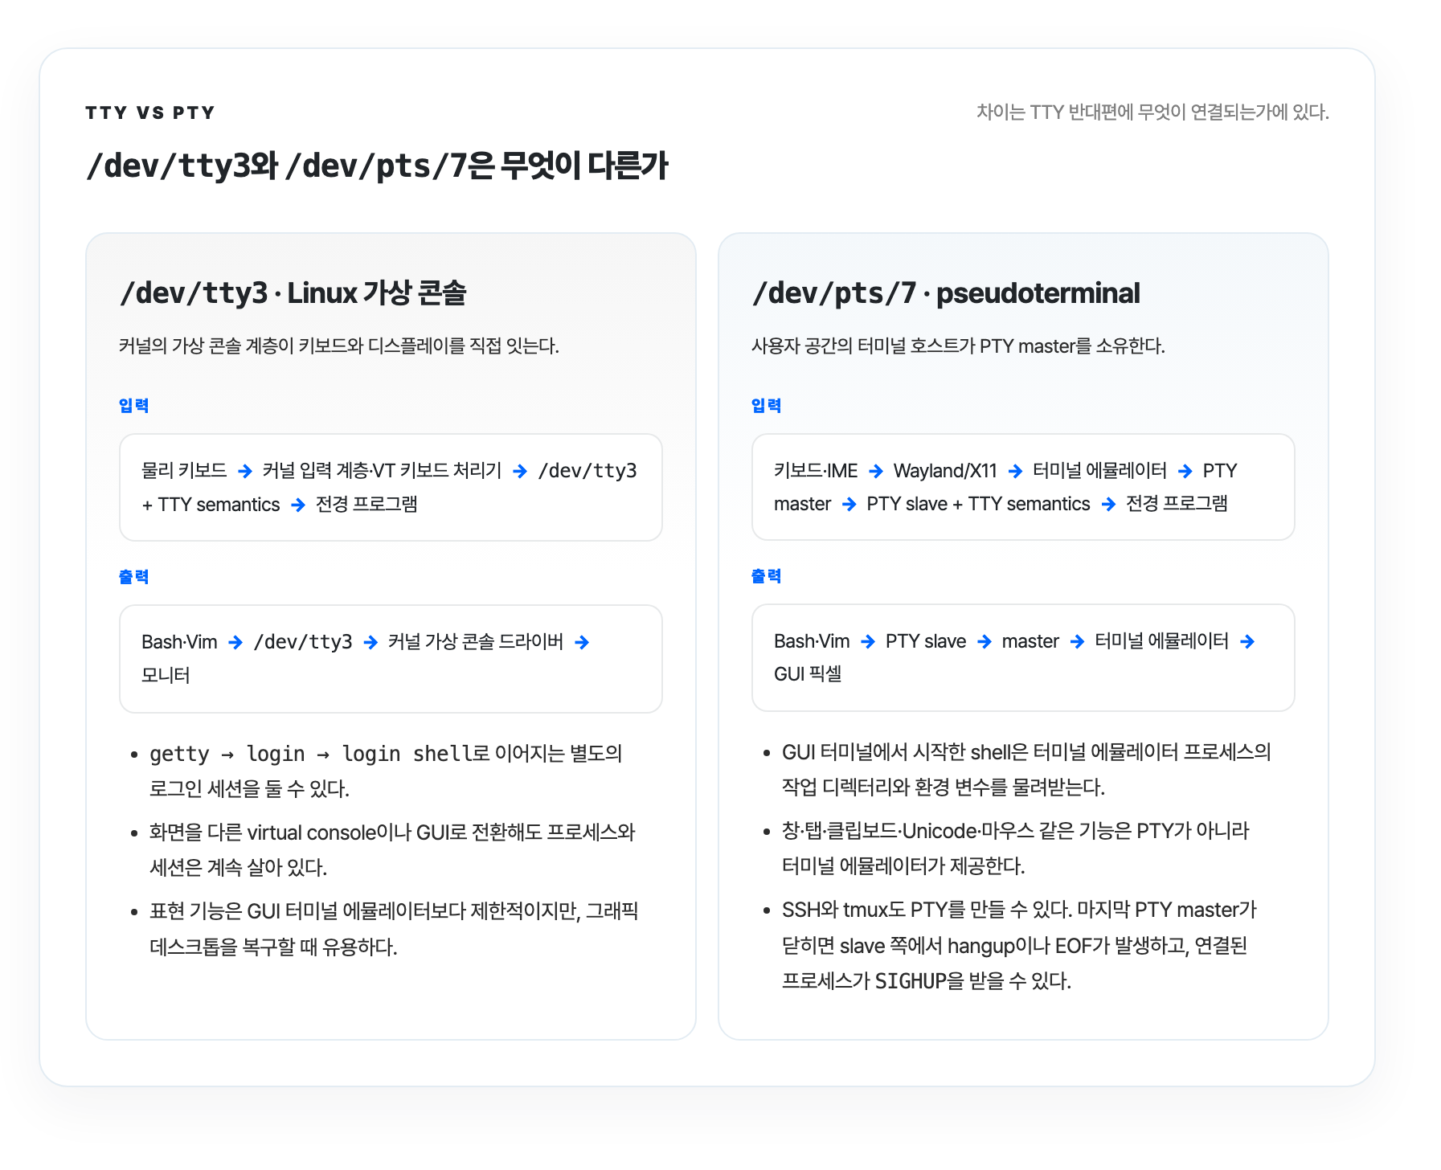The width and height of the screenshot is (1441, 1170).
Task: Click the bullet starting "창·탭·클립보드·Unicode·마우스"
Action: coord(1016,848)
